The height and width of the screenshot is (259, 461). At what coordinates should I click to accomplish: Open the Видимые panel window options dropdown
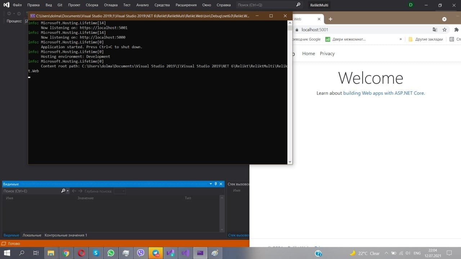click(211, 184)
